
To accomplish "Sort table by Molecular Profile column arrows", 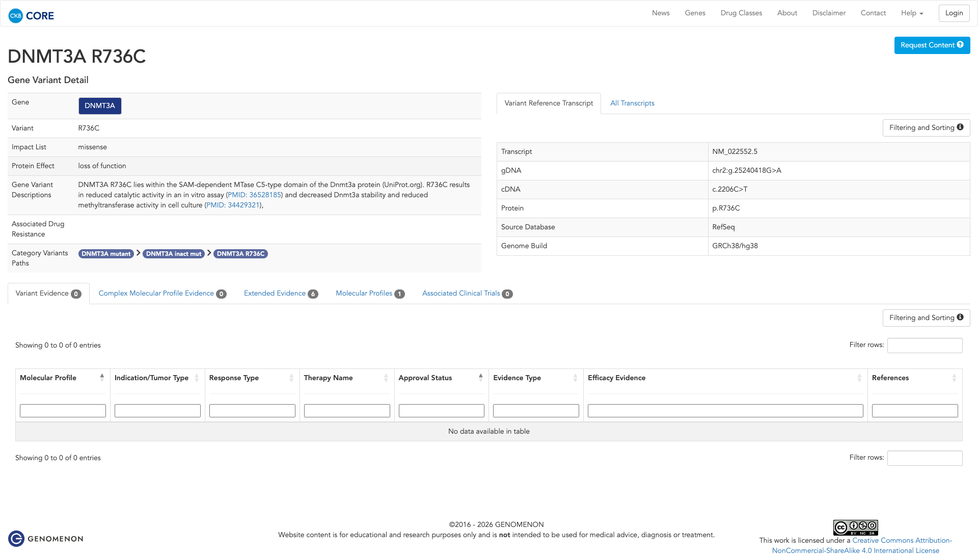I will coord(102,378).
